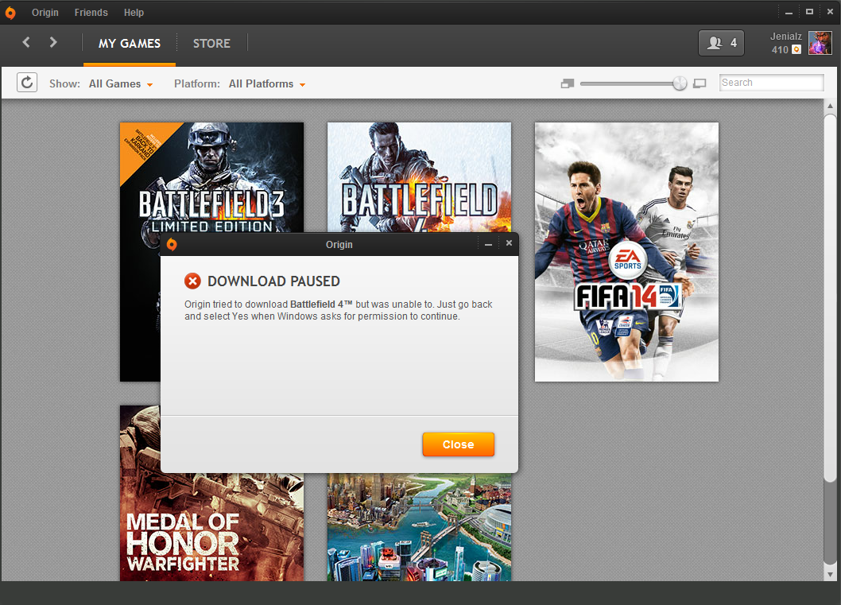
Task: Select the Battlefield 3 Limited Edition cover
Action: [211, 177]
